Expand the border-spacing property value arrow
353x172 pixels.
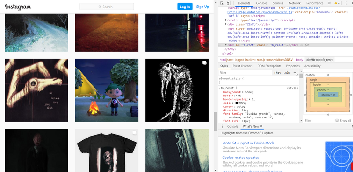coord(250,99)
